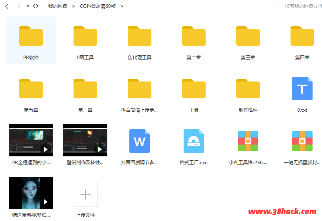Screen dimensions: 322x221
Task: Click the 抖音画质调节参... file name
Action: click(x=140, y=163)
